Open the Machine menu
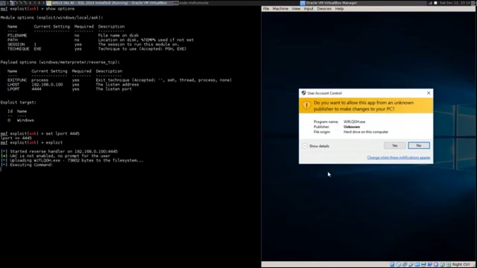The height and width of the screenshot is (268, 477). tap(280, 9)
